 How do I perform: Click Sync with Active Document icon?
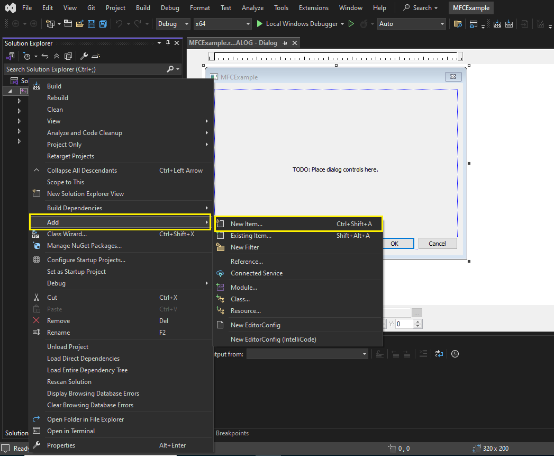pyautogui.click(x=45, y=56)
